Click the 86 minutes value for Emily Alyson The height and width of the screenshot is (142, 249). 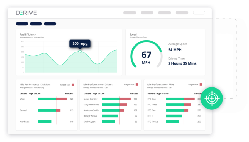pyautogui.click(x=136, y=122)
